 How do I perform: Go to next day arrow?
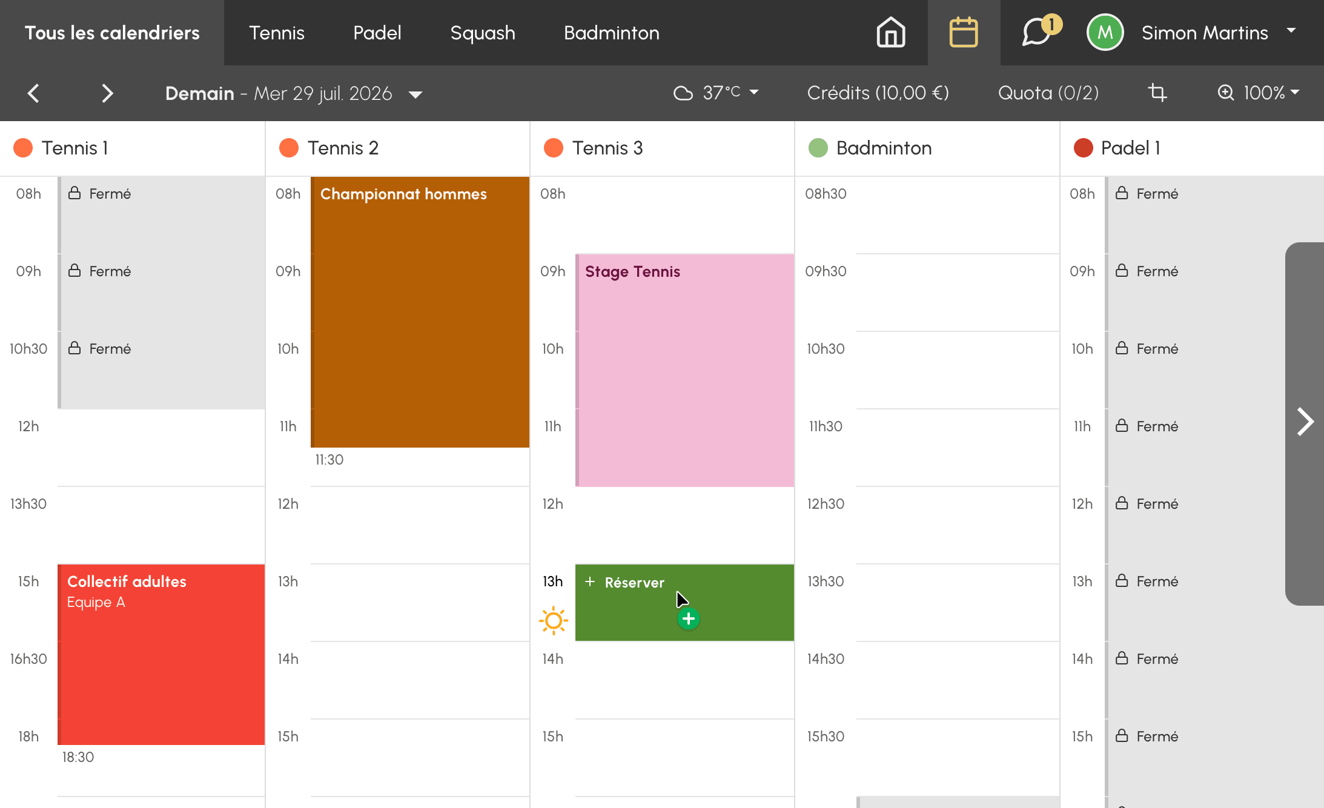(x=107, y=93)
